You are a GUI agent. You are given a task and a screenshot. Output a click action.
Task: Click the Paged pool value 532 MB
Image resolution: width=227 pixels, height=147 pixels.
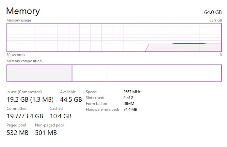(x=18, y=133)
